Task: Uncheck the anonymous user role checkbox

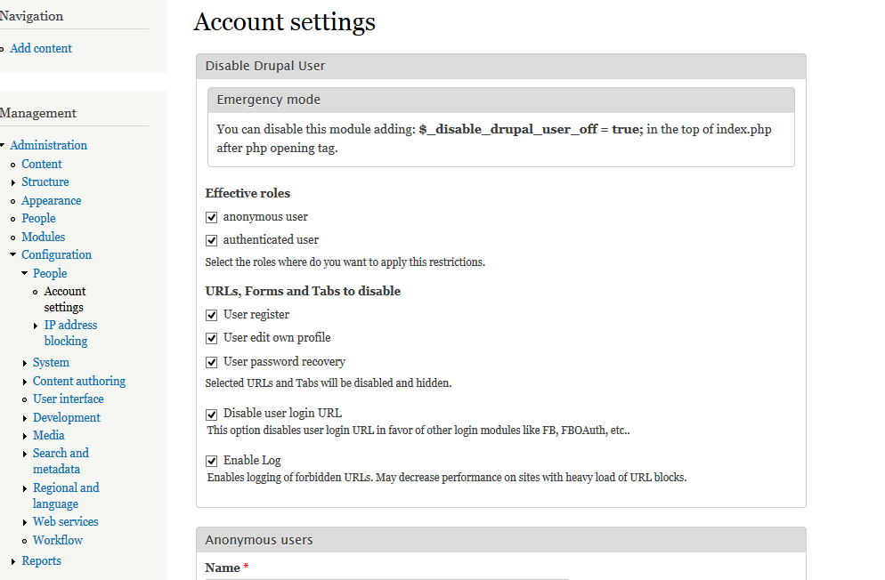Action: 212,216
